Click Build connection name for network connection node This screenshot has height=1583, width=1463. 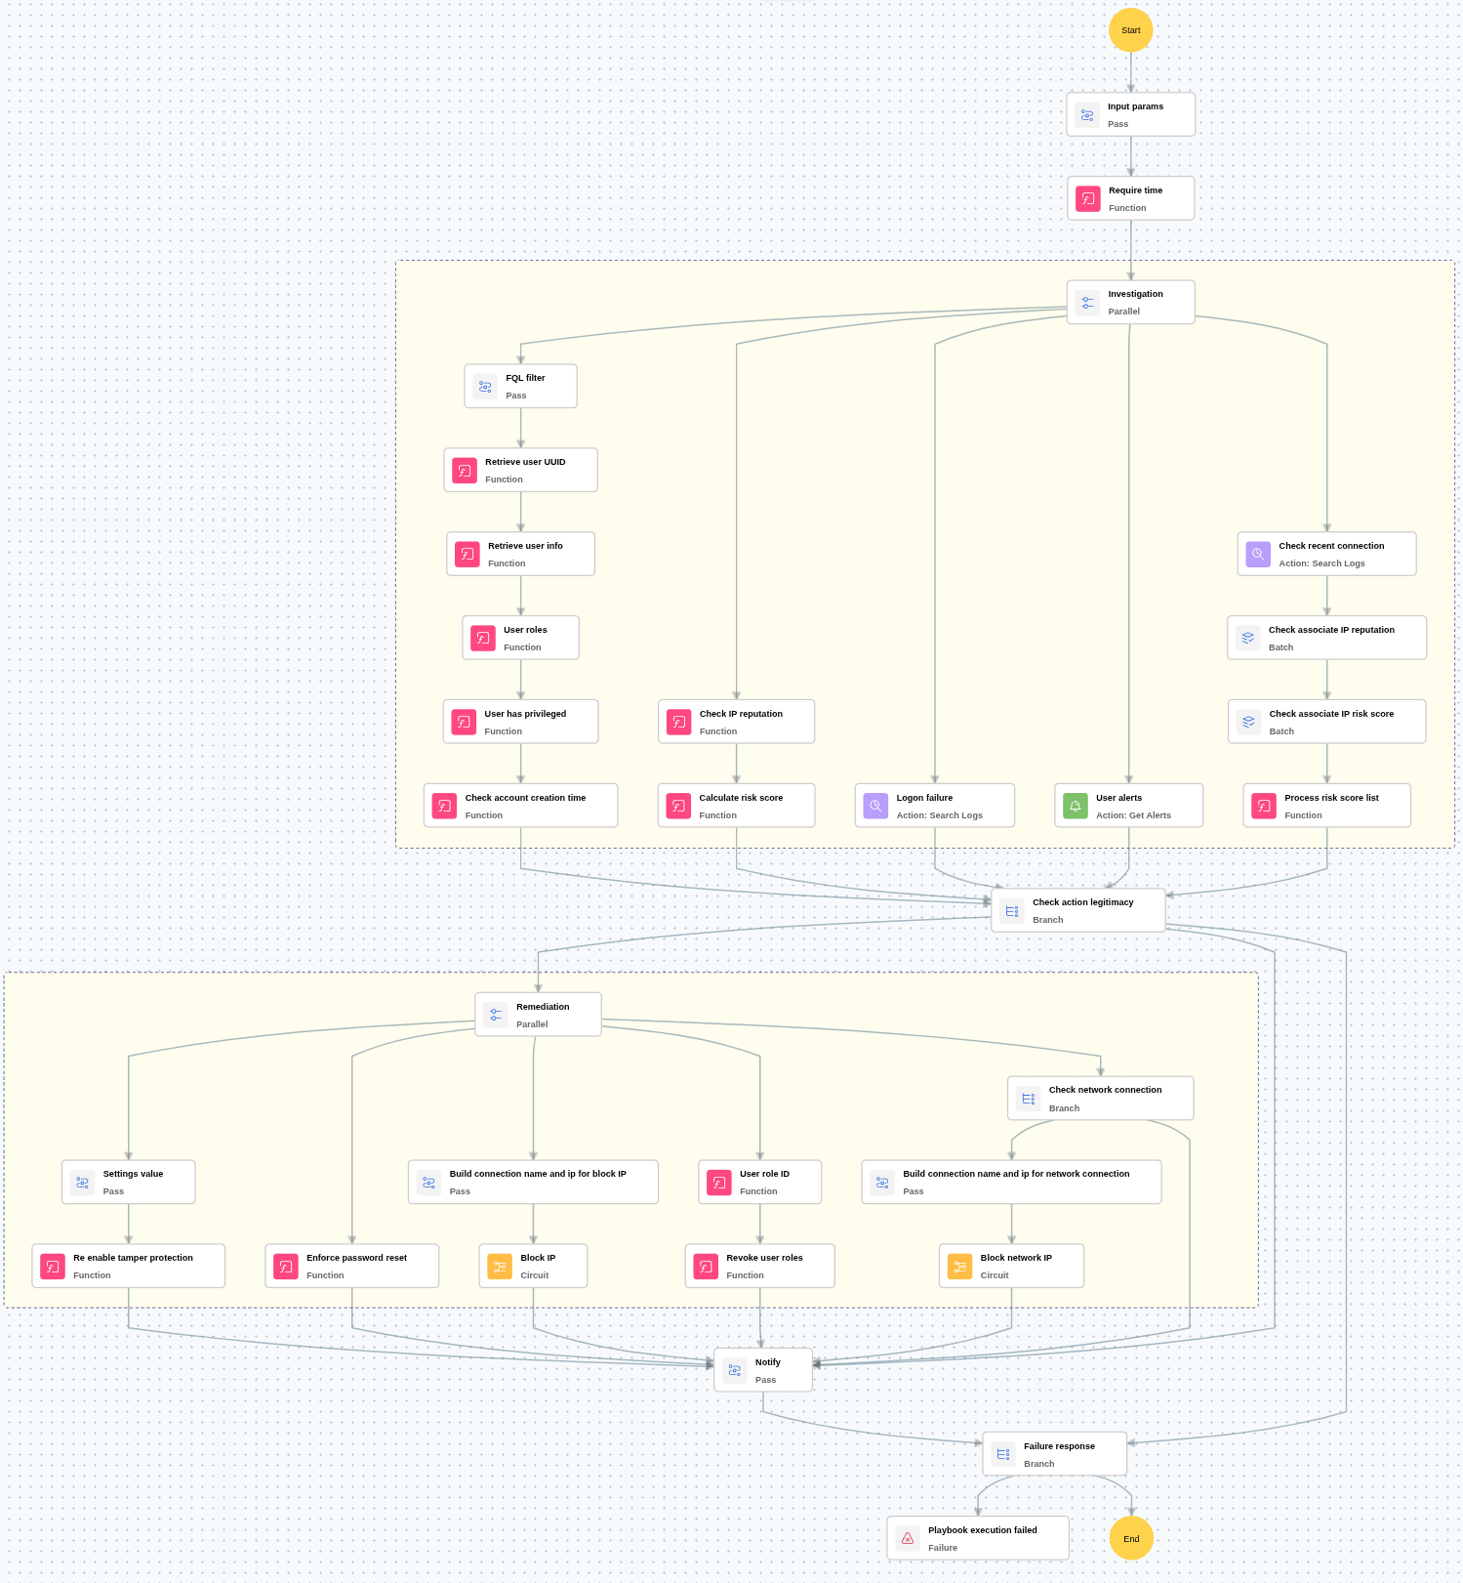1012,1183
